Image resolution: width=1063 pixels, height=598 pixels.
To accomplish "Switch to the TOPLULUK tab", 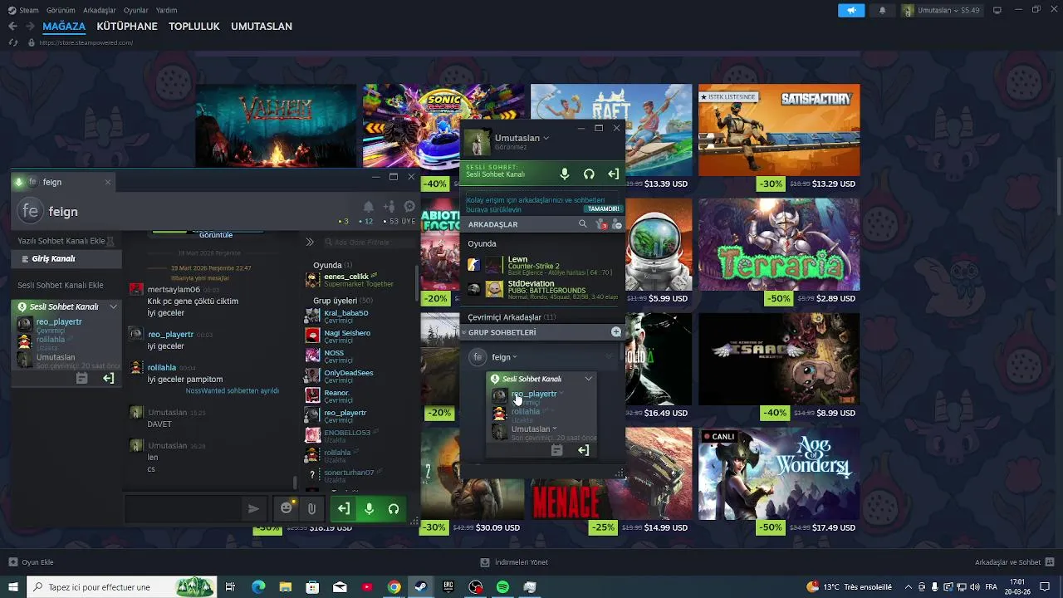I will click(x=194, y=26).
